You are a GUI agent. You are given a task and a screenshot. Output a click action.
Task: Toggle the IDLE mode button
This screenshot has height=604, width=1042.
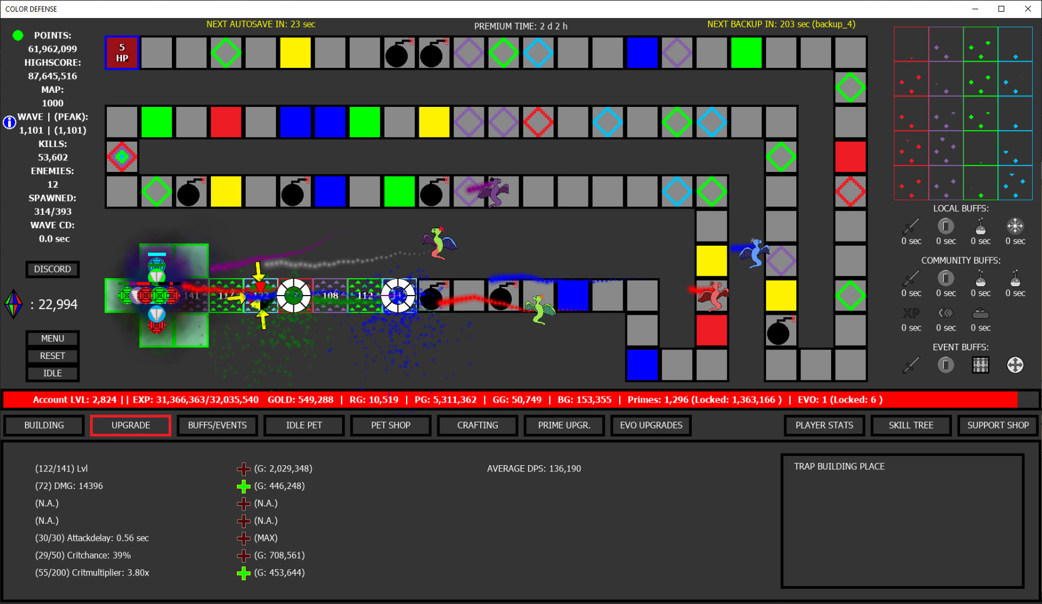(x=52, y=373)
